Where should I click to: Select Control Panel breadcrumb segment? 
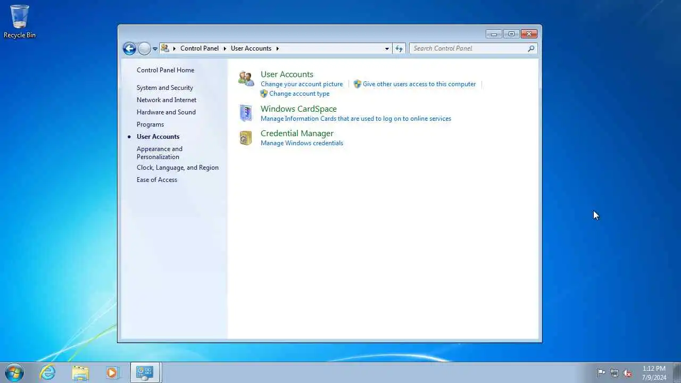pos(200,48)
